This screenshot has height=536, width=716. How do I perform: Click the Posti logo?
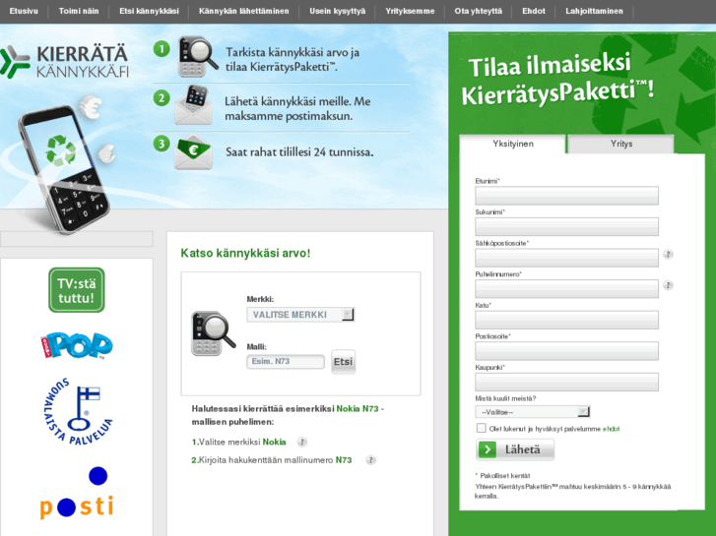click(x=77, y=493)
